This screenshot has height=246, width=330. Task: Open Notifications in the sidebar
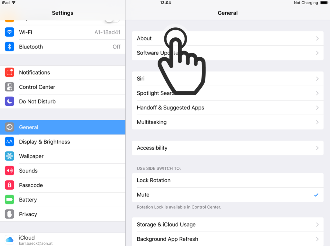[x=63, y=72]
